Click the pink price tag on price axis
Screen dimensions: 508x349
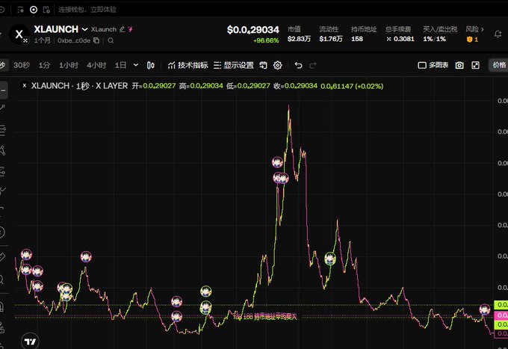pos(501,315)
